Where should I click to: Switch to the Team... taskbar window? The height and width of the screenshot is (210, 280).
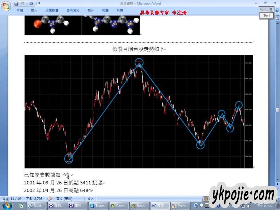pos(98,206)
